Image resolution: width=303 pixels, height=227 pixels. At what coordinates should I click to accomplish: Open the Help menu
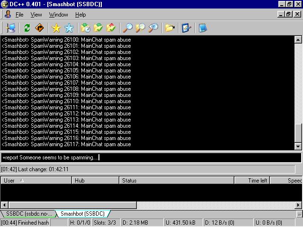(x=80, y=15)
